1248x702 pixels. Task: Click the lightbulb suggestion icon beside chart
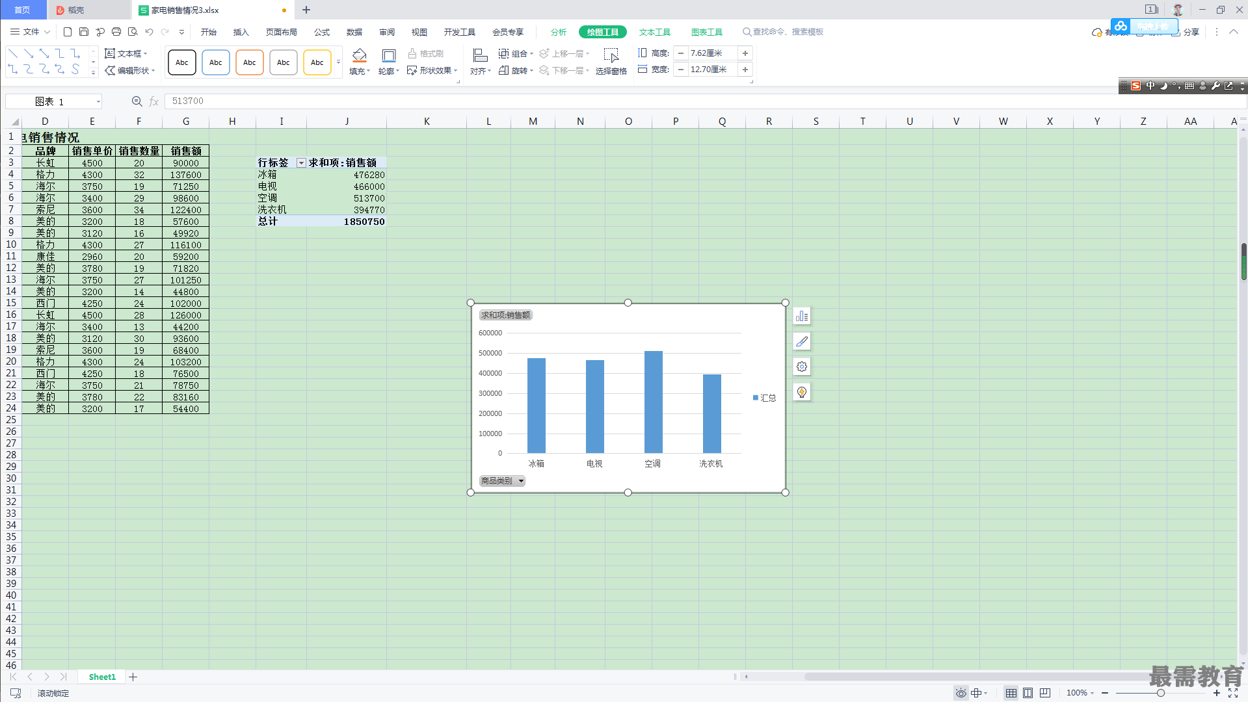pos(802,392)
